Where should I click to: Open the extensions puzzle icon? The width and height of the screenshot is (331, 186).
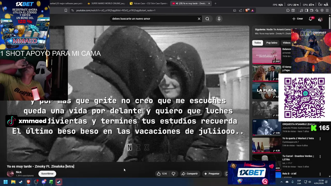tap(288, 10)
